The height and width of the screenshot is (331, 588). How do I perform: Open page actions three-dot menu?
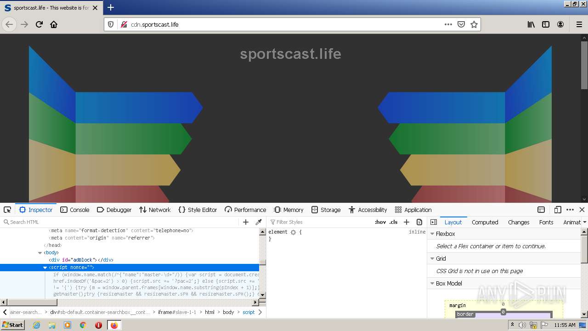coord(448,24)
